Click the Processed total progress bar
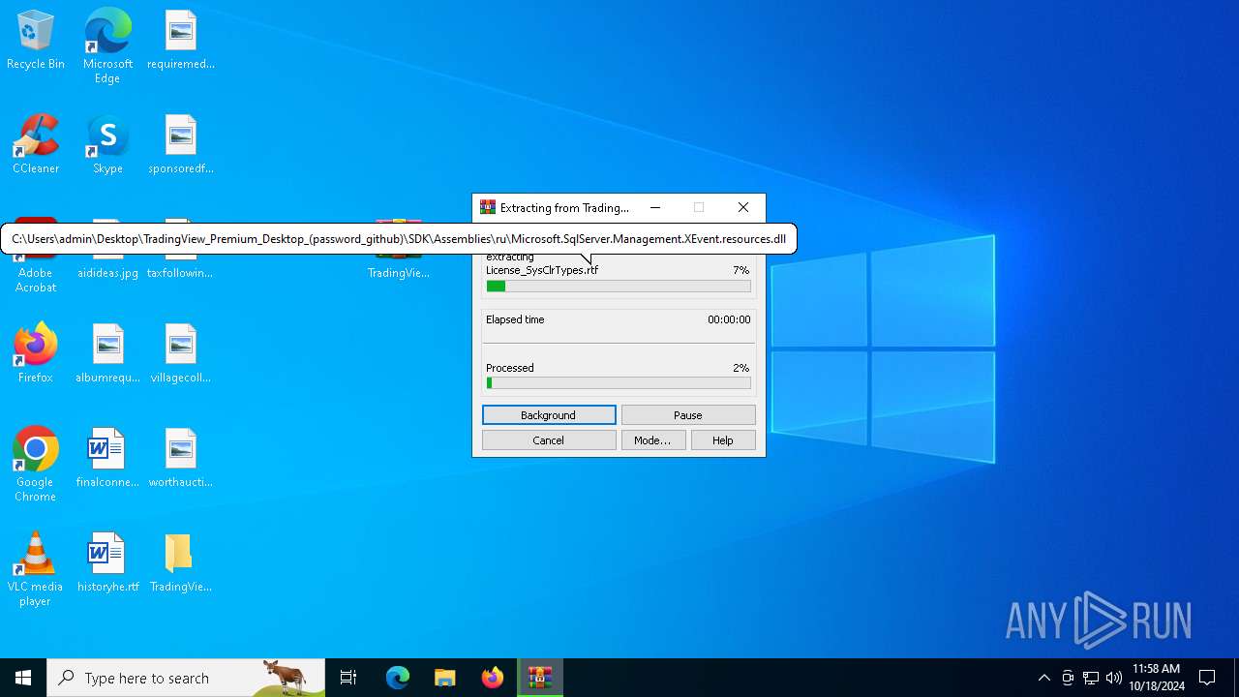The image size is (1239, 697). [619, 383]
